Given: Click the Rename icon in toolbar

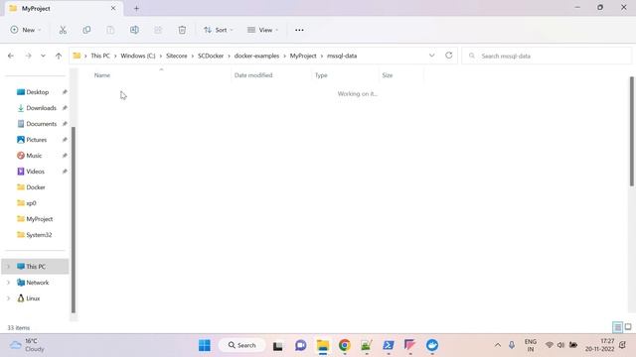Looking at the screenshot, I should pyautogui.click(x=134, y=30).
